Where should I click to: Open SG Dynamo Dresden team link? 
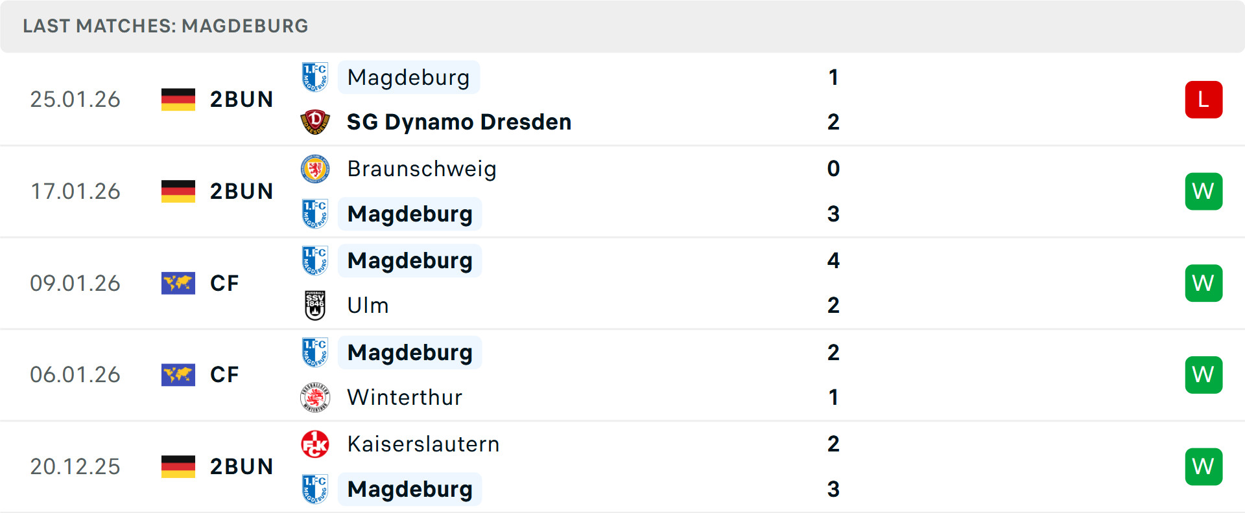[459, 122]
